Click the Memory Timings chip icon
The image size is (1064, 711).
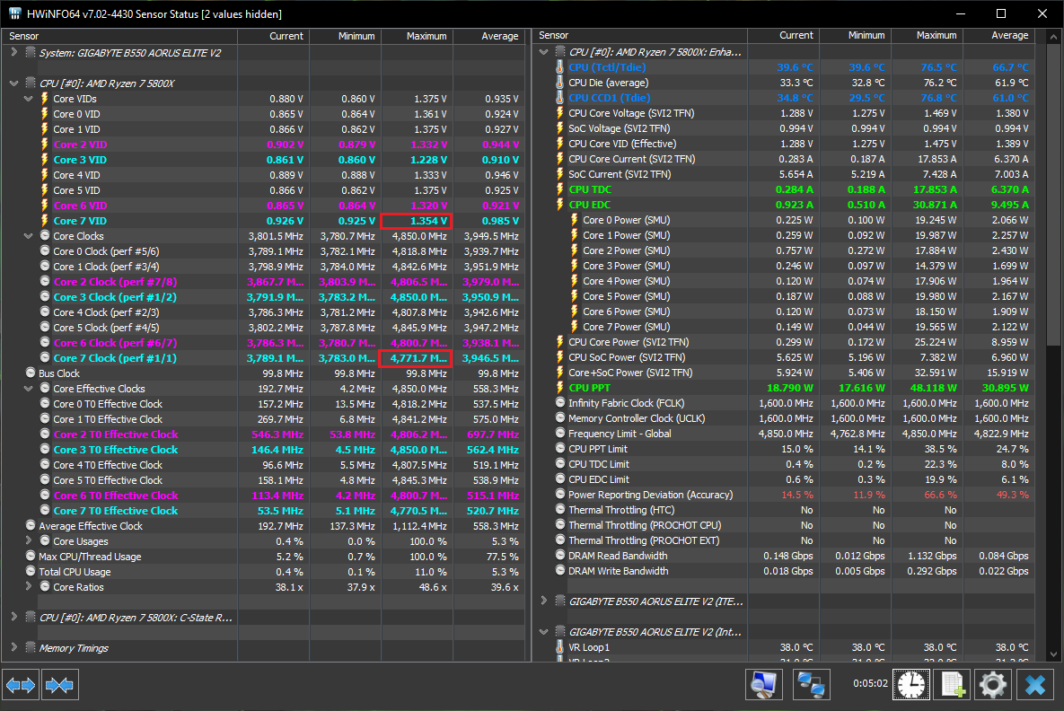[x=30, y=647]
